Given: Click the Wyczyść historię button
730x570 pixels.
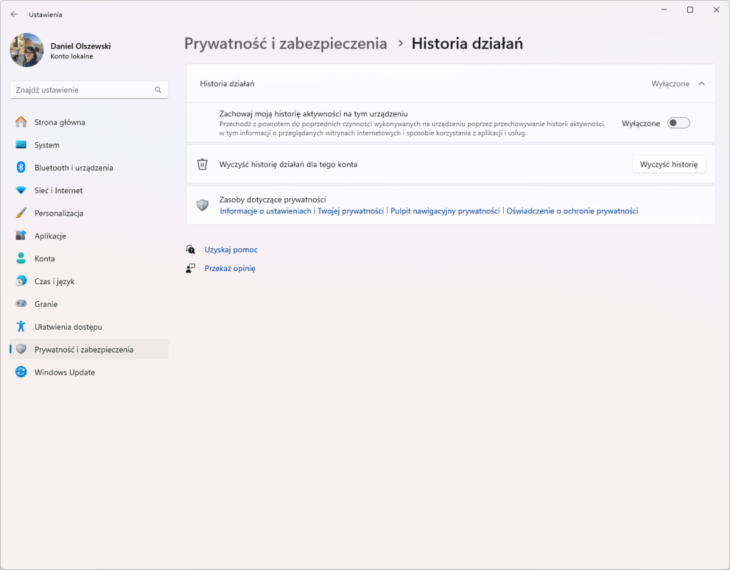Looking at the screenshot, I should pyautogui.click(x=668, y=164).
